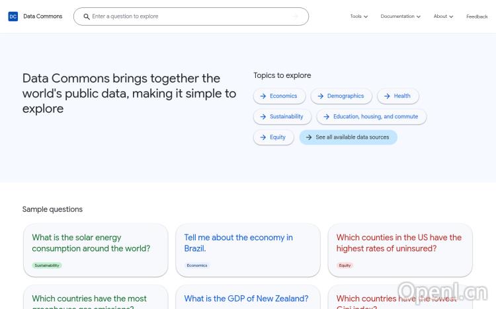This screenshot has width=496, height=309.
Task: Open the Documentation dropdown menu
Action: pos(400,17)
